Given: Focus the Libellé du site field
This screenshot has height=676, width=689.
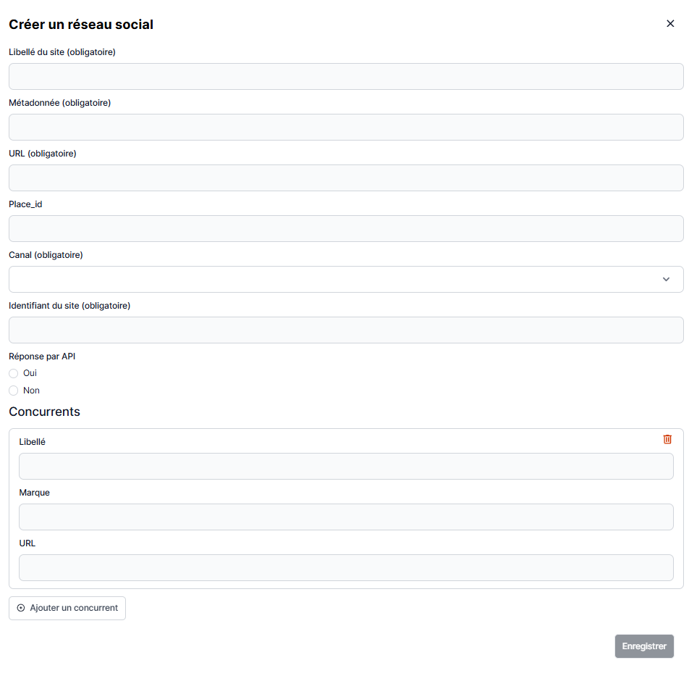Looking at the screenshot, I should (346, 77).
